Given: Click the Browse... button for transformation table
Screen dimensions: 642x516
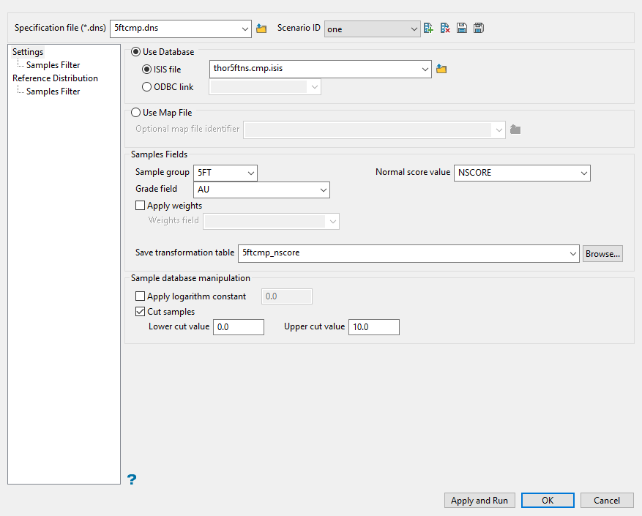Looking at the screenshot, I should click(x=602, y=253).
